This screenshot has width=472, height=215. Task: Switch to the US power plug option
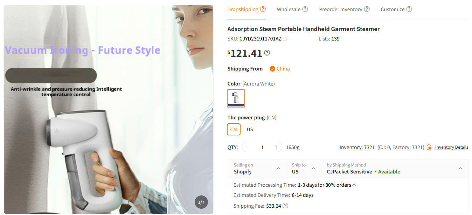pyautogui.click(x=250, y=129)
